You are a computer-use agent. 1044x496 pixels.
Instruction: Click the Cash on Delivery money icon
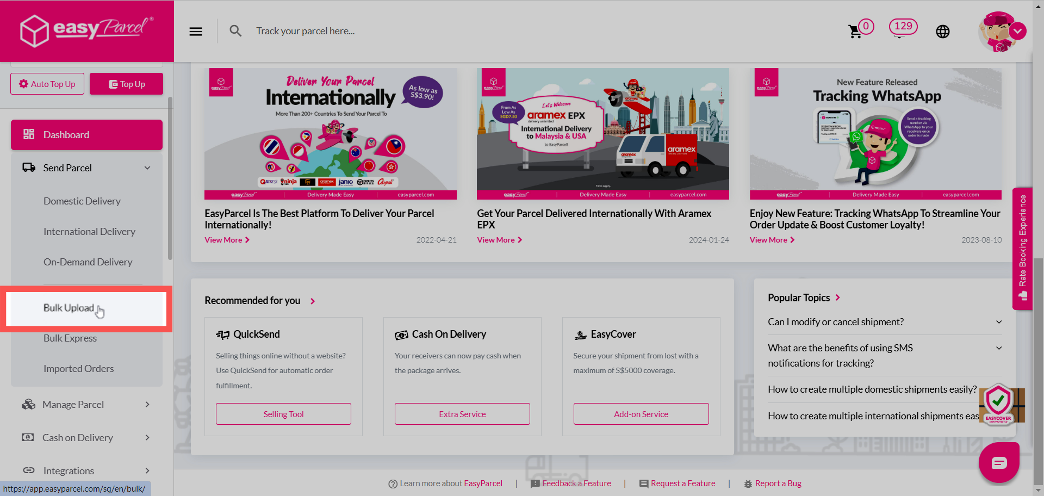(28, 437)
